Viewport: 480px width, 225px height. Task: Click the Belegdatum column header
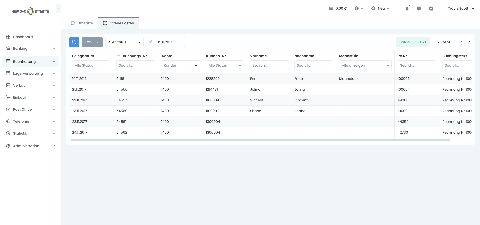83,56
